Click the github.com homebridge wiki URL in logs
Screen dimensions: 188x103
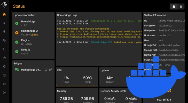coord(101,37)
